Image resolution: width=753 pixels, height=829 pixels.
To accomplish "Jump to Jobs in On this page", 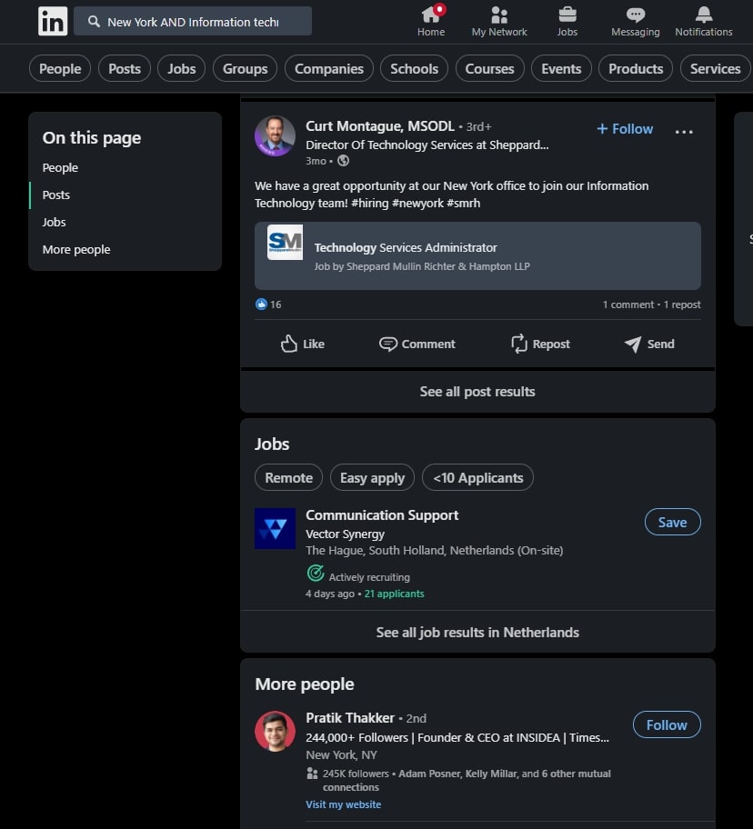I will point(54,222).
